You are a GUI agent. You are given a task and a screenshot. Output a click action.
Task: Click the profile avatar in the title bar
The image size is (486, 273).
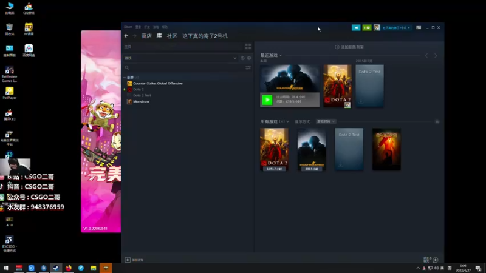[377, 27]
